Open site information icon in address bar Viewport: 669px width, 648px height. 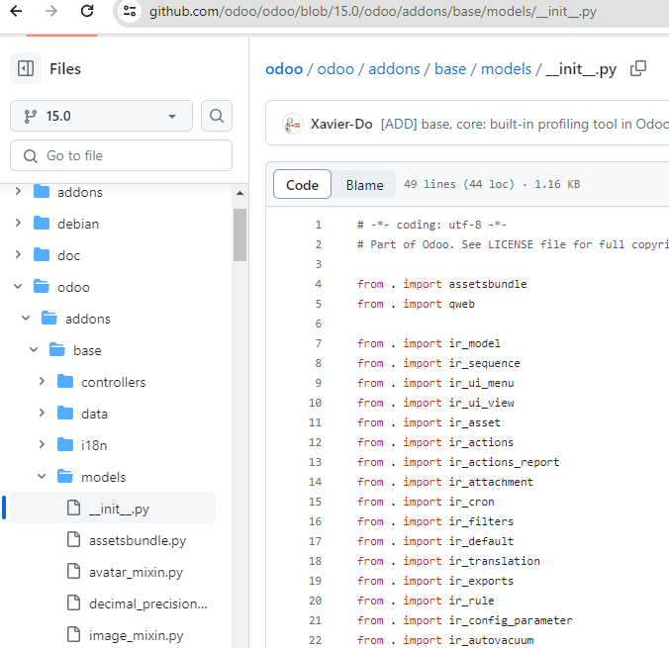[130, 11]
